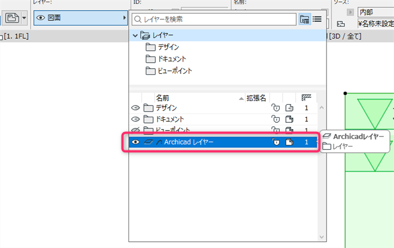Click the デザイン row in layer list

pyautogui.click(x=223, y=108)
